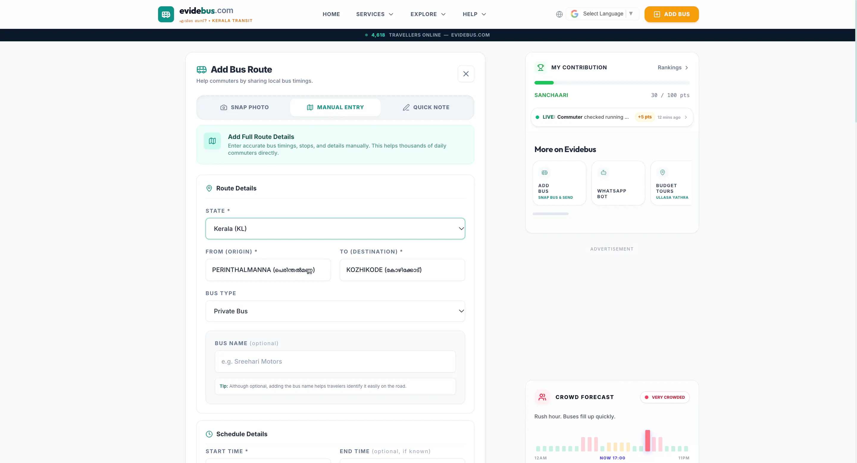Open the State dropdown showing Kerala (KL)
Viewport: 857px width, 463px height.
tap(335, 229)
